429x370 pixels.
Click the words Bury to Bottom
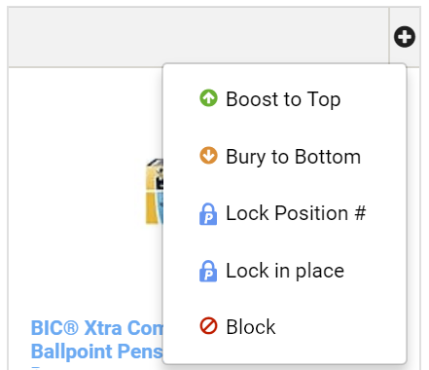pyautogui.click(x=294, y=157)
